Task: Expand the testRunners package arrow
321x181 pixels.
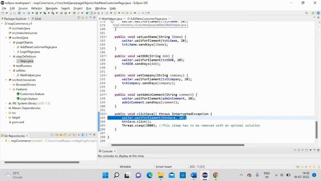Action: point(10,66)
